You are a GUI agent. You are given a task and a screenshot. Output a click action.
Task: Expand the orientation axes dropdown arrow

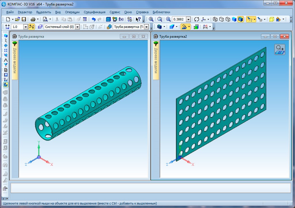(208, 19)
